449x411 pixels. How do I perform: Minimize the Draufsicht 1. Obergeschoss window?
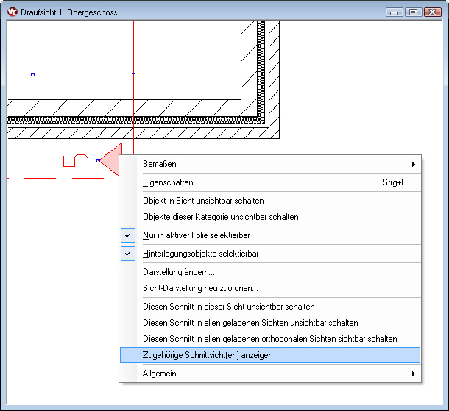pos(395,12)
